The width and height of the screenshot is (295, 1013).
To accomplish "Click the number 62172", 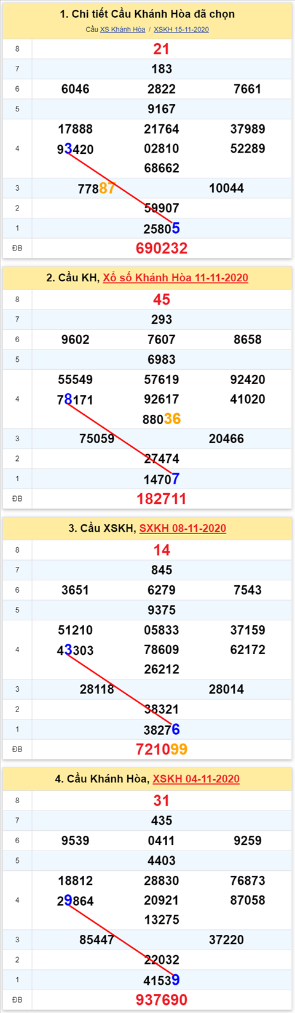I will pos(248,649).
